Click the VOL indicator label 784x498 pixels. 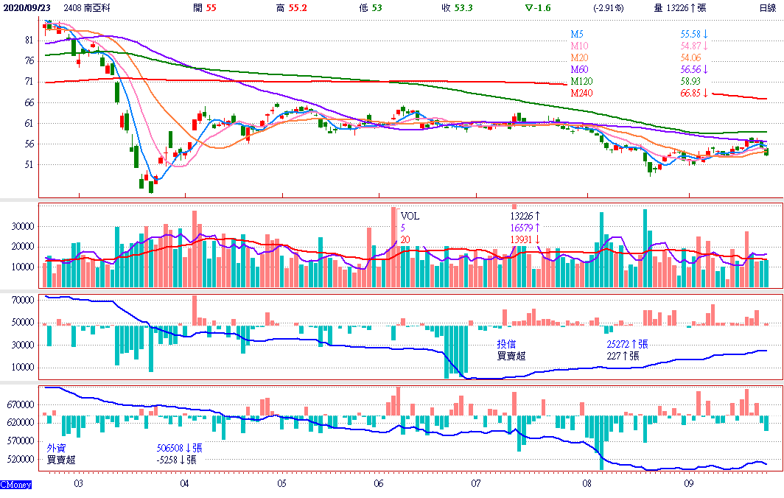tap(410, 217)
